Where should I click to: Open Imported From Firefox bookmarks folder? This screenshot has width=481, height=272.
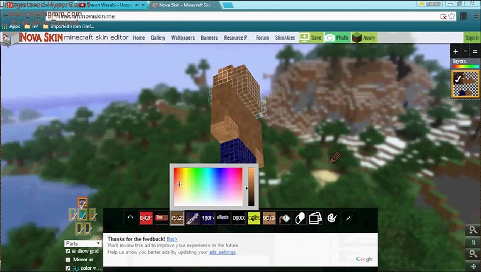68,26
